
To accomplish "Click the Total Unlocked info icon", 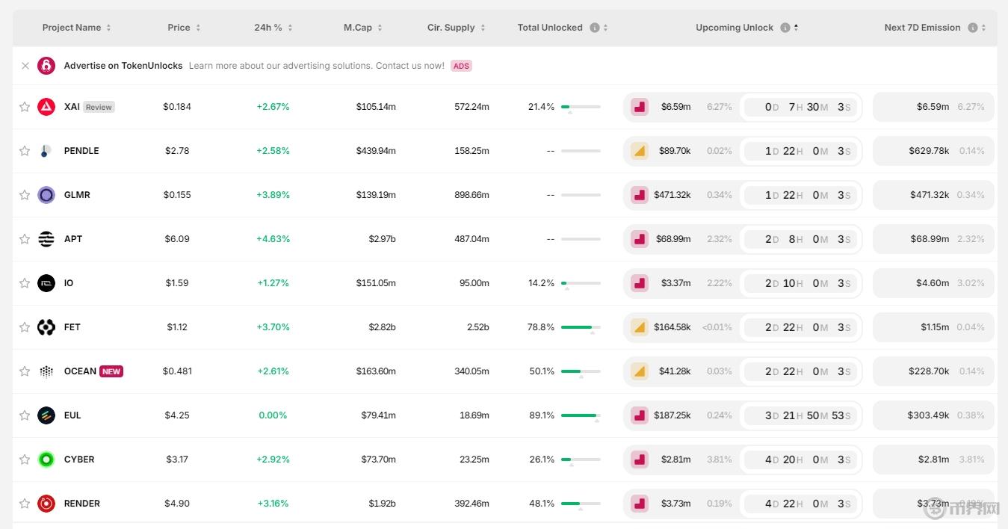I will (x=595, y=28).
